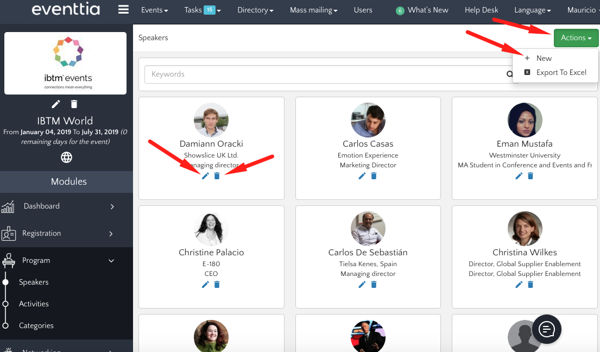600x352 pixels.
Task: Open the Language dropdown
Action: [x=532, y=10]
